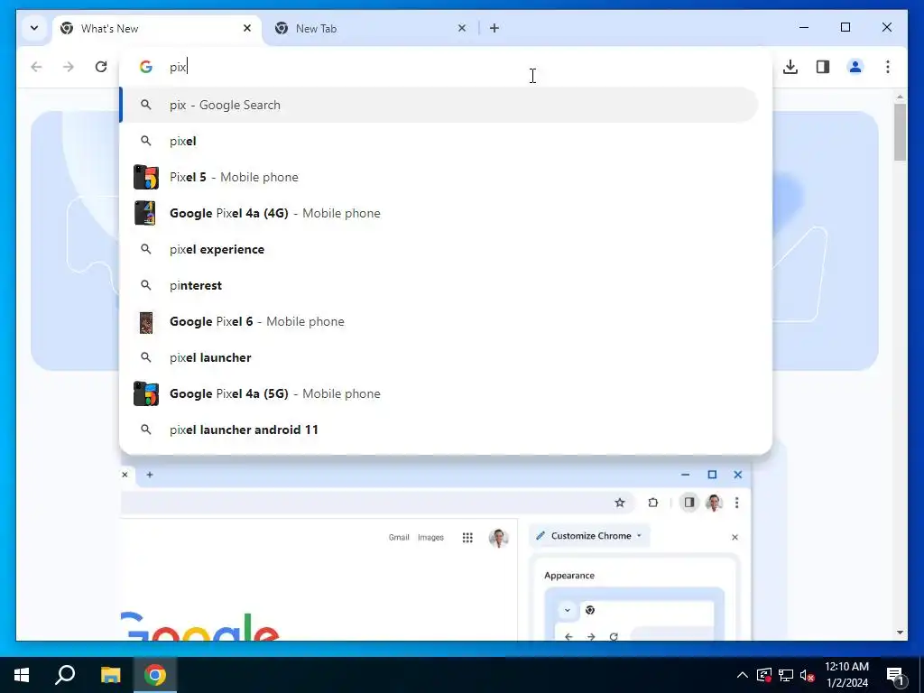Open the Customize Chrome dropdown

(x=590, y=536)
